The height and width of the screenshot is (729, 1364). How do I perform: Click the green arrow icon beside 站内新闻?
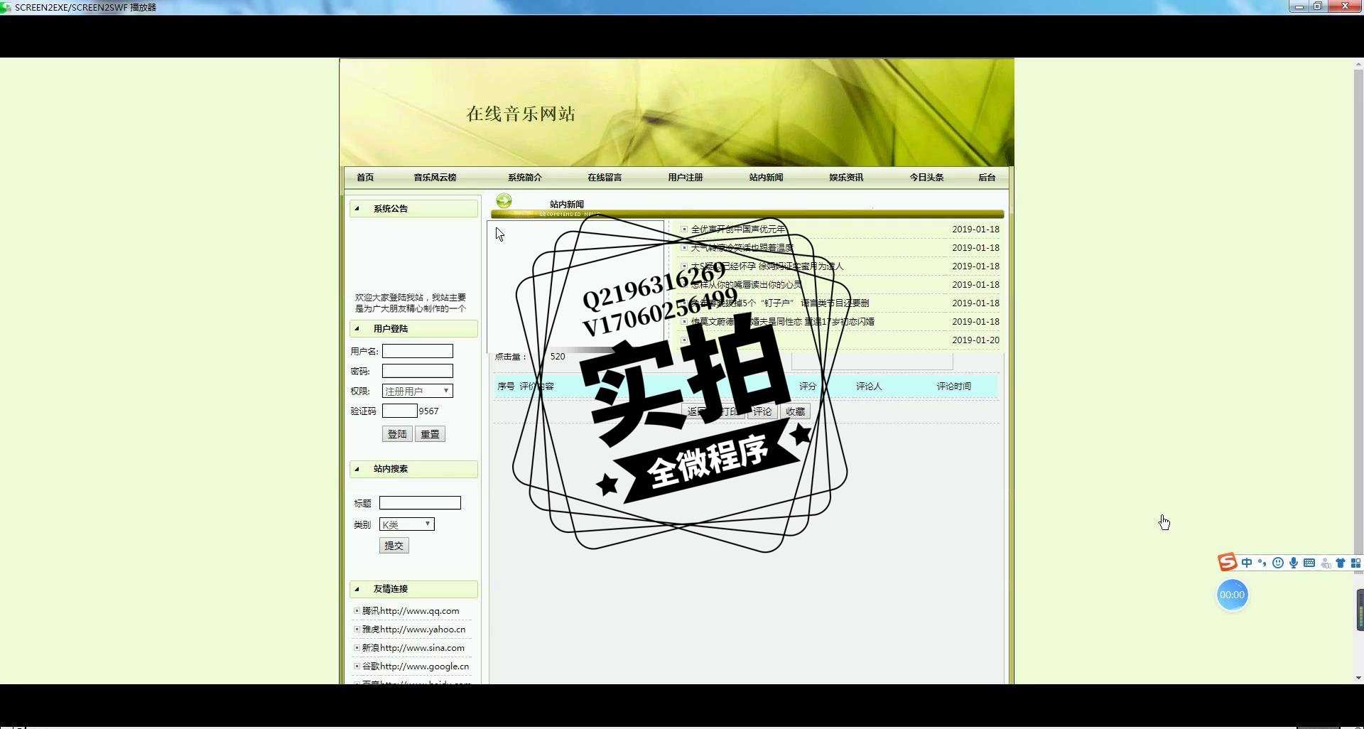point(504,201)
